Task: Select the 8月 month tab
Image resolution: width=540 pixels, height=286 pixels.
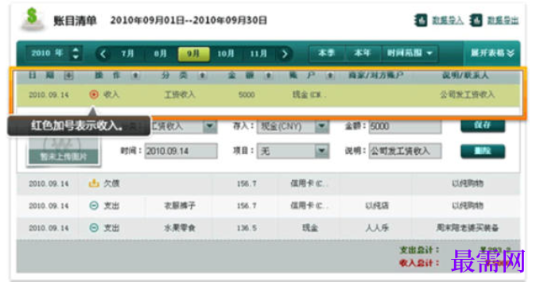Action: point(161,54)
